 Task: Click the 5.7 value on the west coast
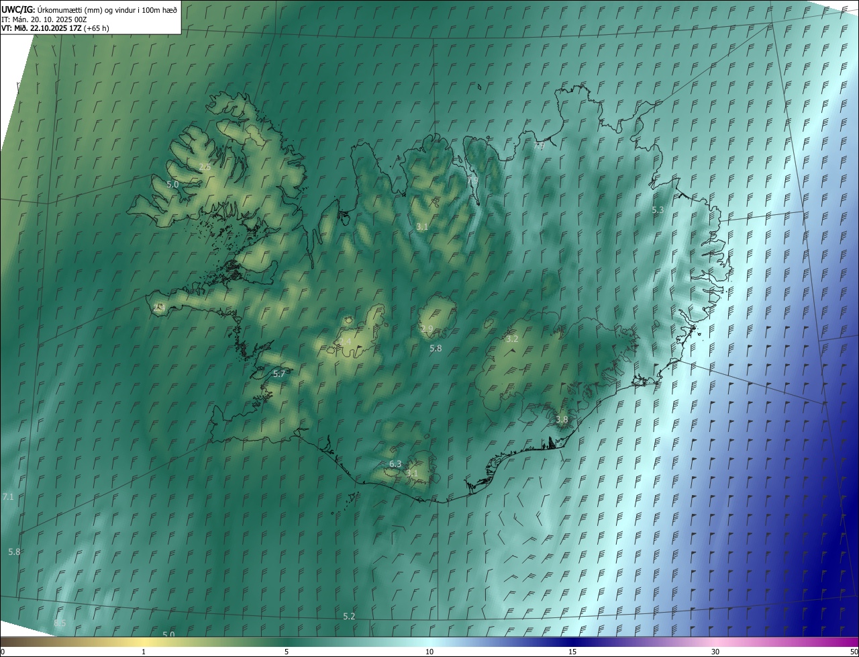(x=279, y=374)
